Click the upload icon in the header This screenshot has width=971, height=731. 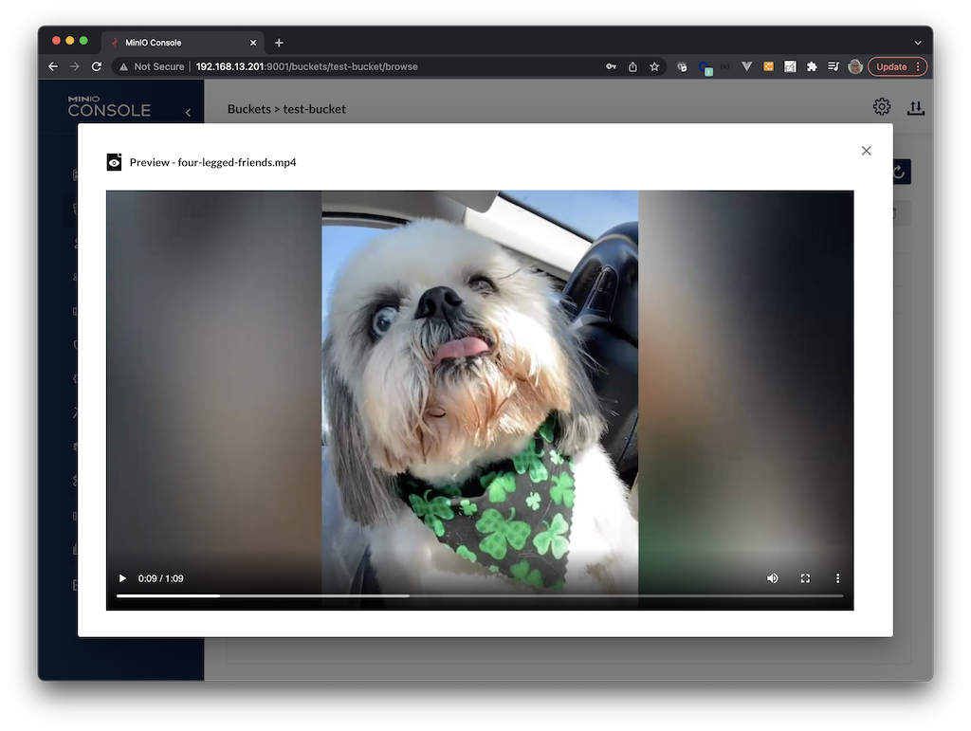point(915,108)
